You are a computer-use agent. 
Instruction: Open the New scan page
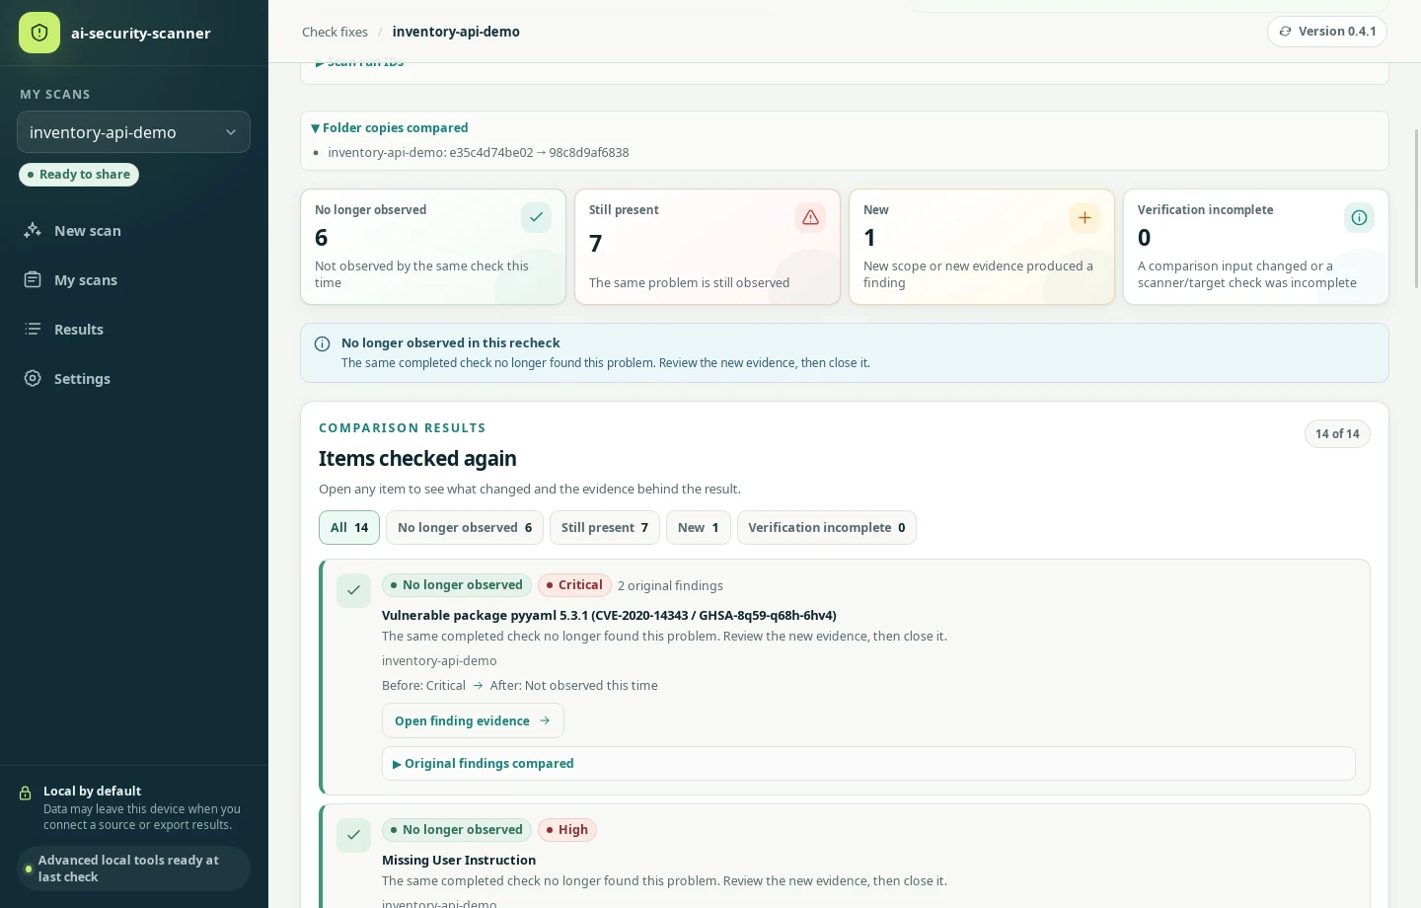133,230
